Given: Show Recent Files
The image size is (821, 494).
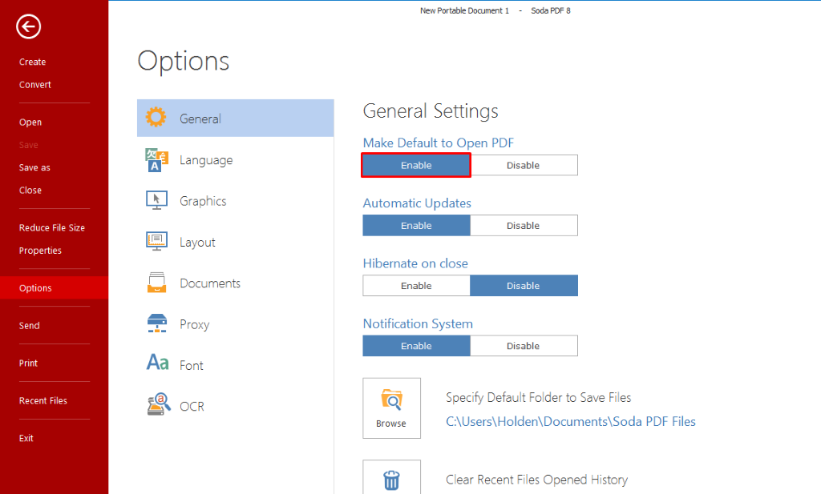Looking at the screenshot, I should point(43,401).
